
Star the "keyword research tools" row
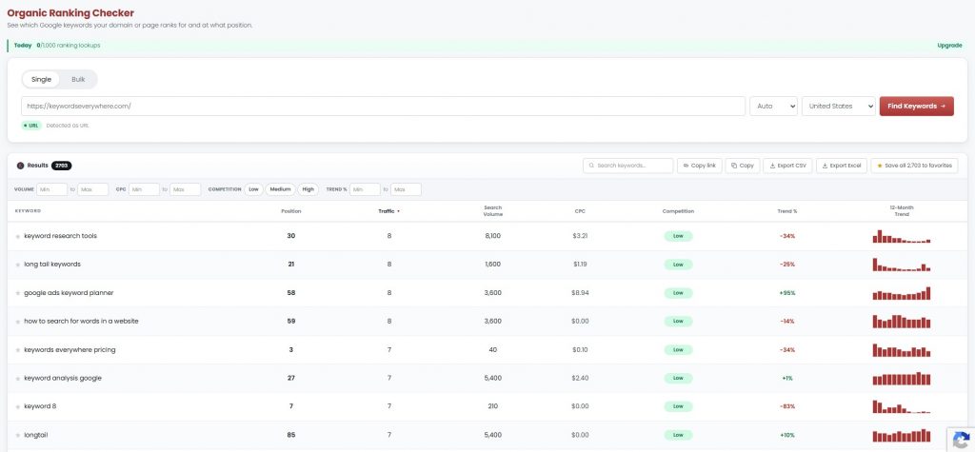tap(18, 236)
